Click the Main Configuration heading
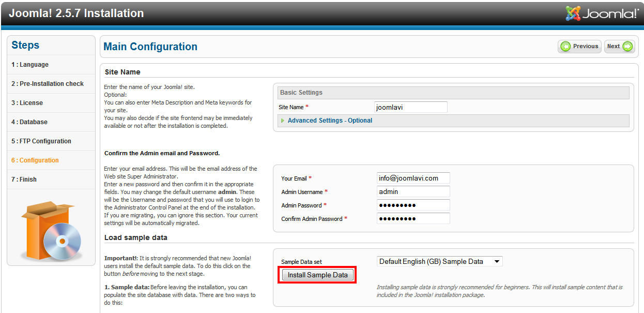This screenshot has height=313, width=644. (150, 47)
